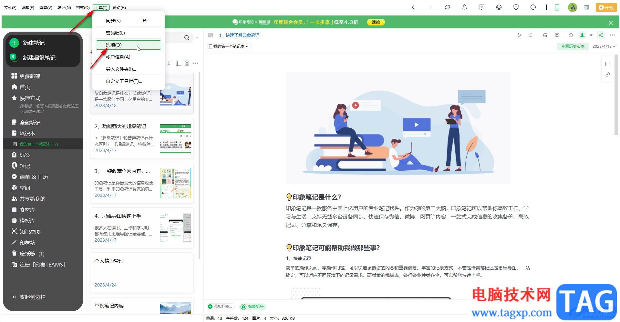Click the import arrow box icon
The width and height of the screenshot is (620, 322).
pyautogui.click(x=482, y=7)
